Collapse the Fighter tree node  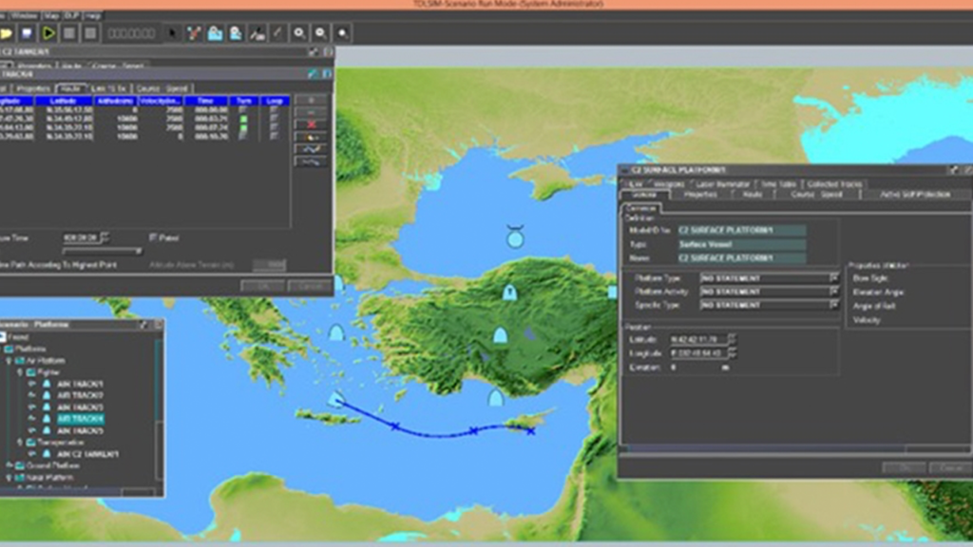21,372
